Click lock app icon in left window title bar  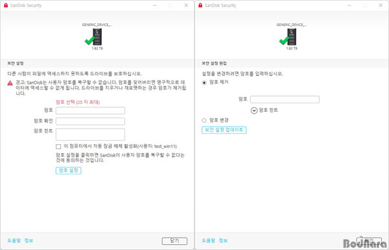(x=6, y=5)
